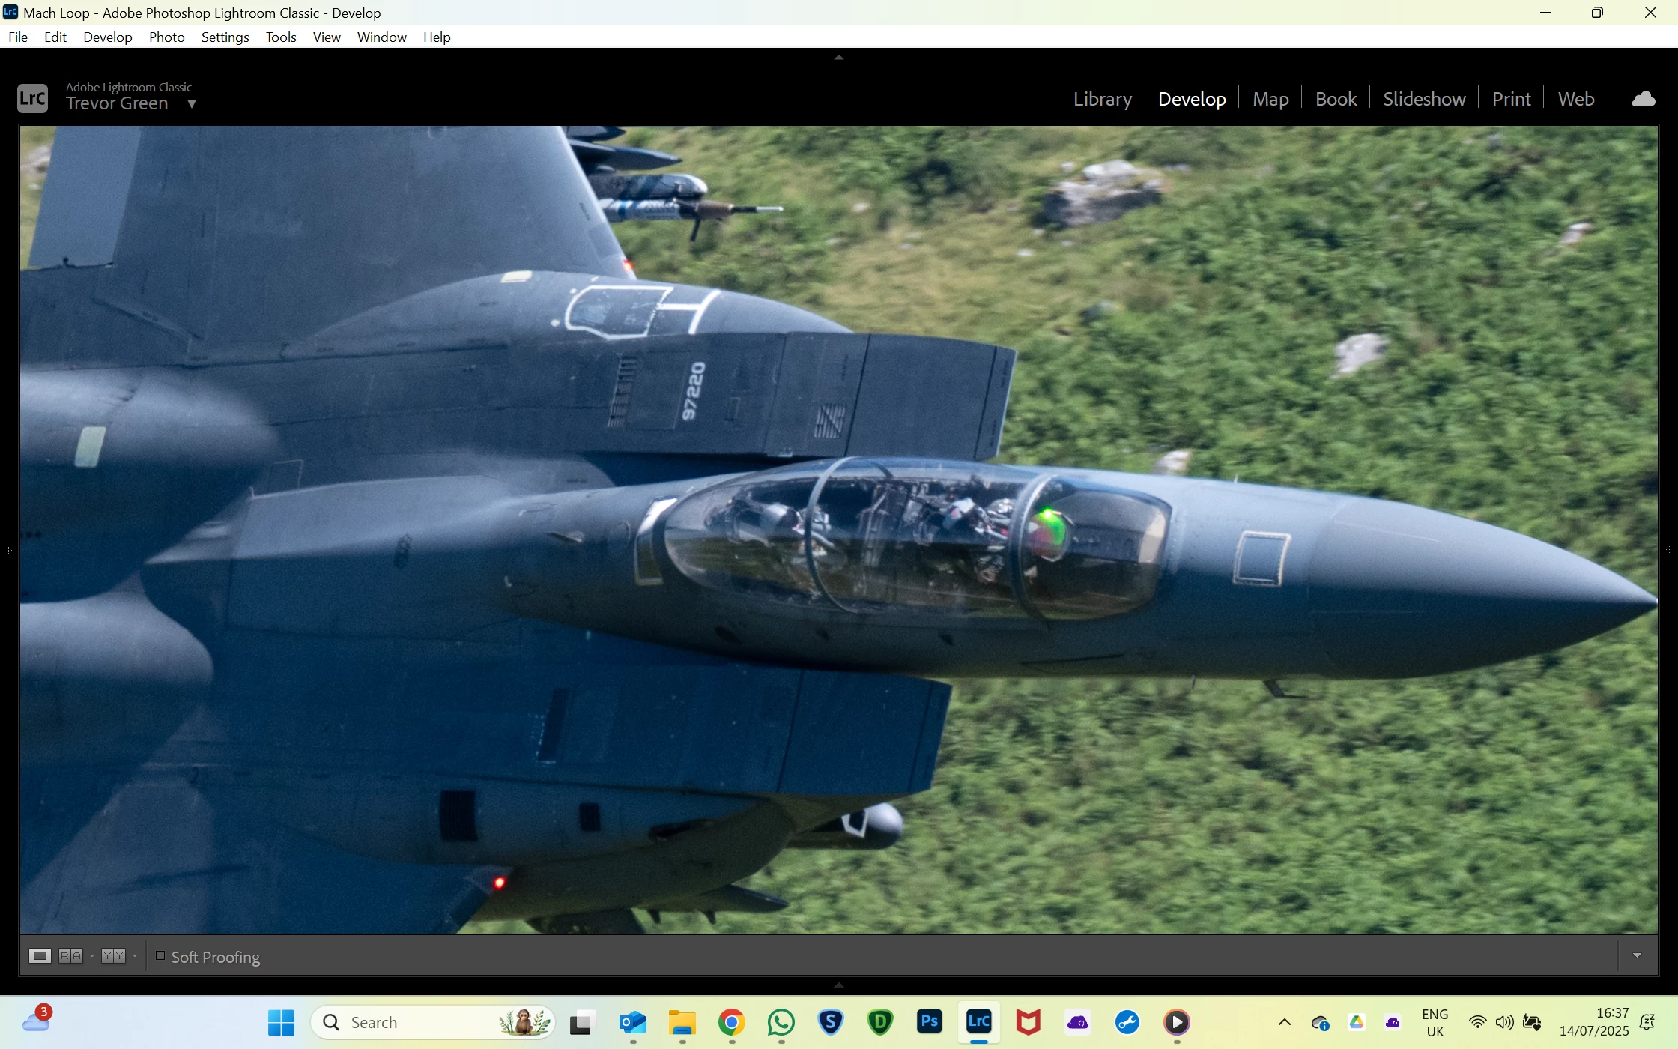1678x1049 pixels.
Task: Open the Print module
Action: tap(1511, 99)
